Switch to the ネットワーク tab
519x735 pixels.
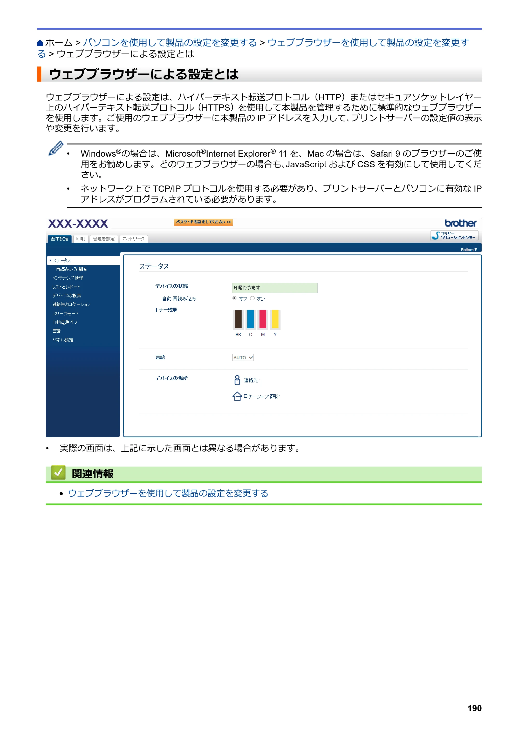pos(134,239)
